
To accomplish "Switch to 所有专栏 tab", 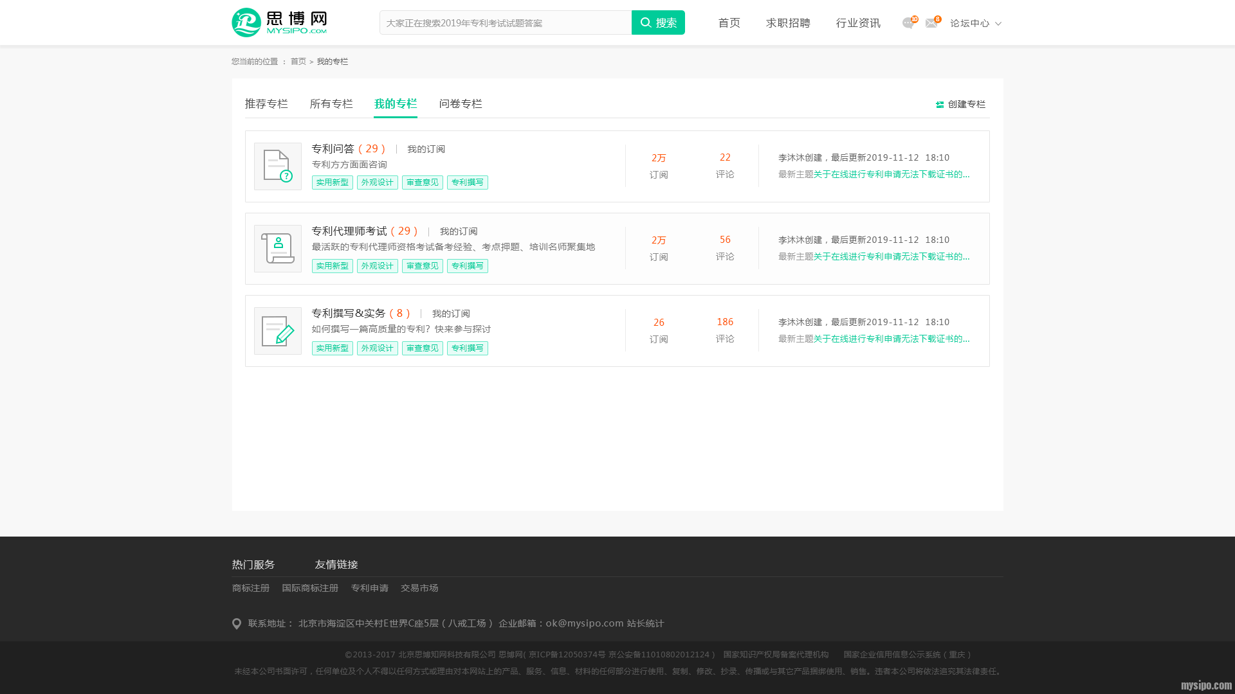I will coord(331,104).
